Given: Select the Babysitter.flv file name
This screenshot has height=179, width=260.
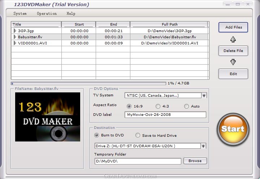Looking at the screenshot, I should tap(30, 37).
